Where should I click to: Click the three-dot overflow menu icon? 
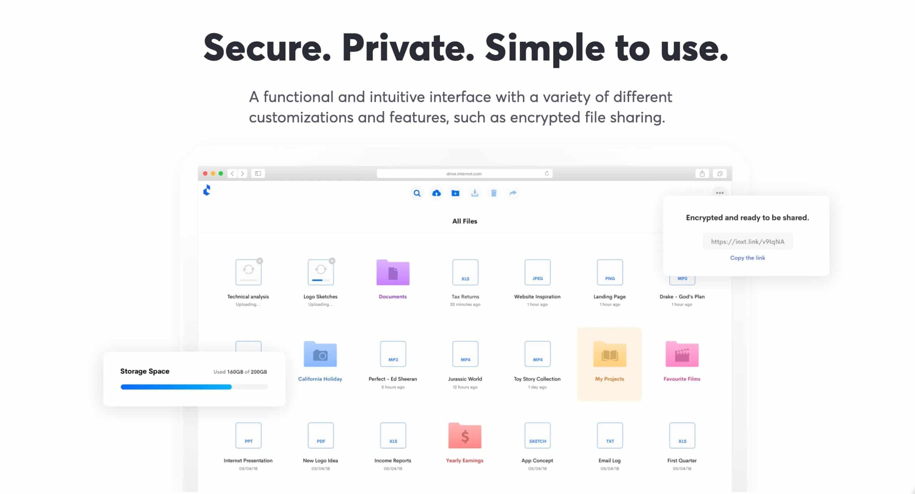pyautogui.click(x=719, y=193)
